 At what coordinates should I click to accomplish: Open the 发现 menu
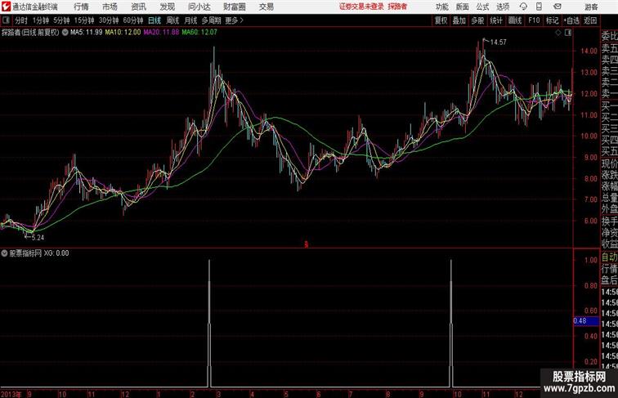point(167,7)
